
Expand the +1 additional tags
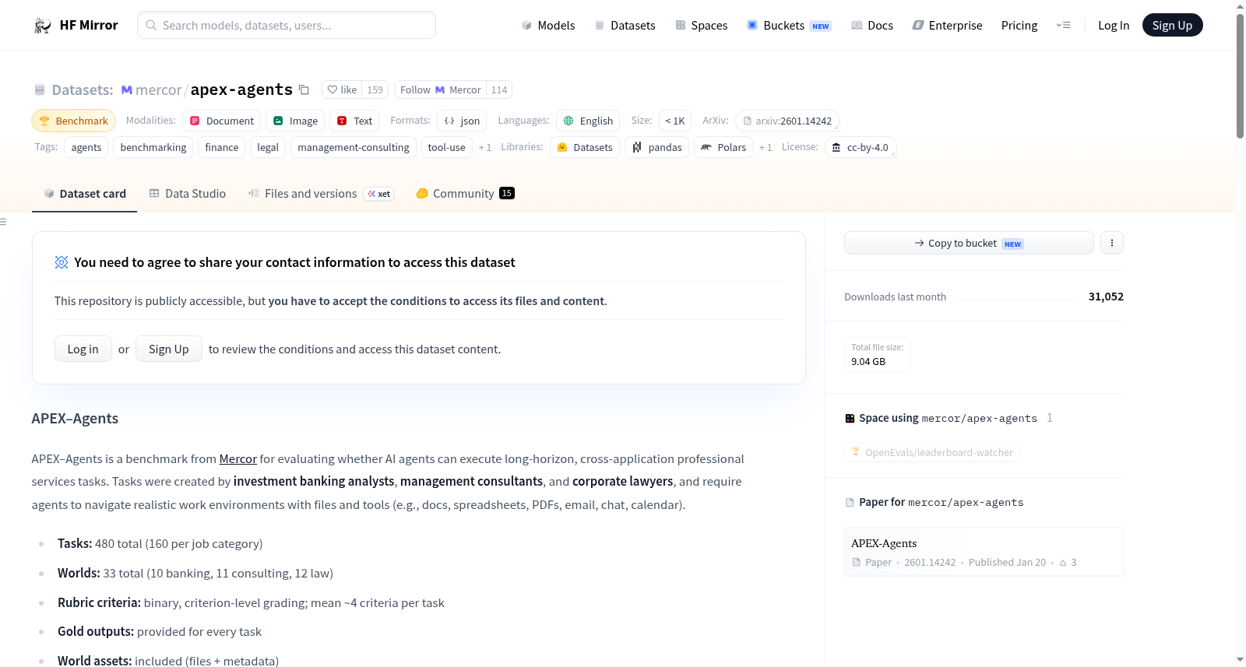click(x=485, y=147)
